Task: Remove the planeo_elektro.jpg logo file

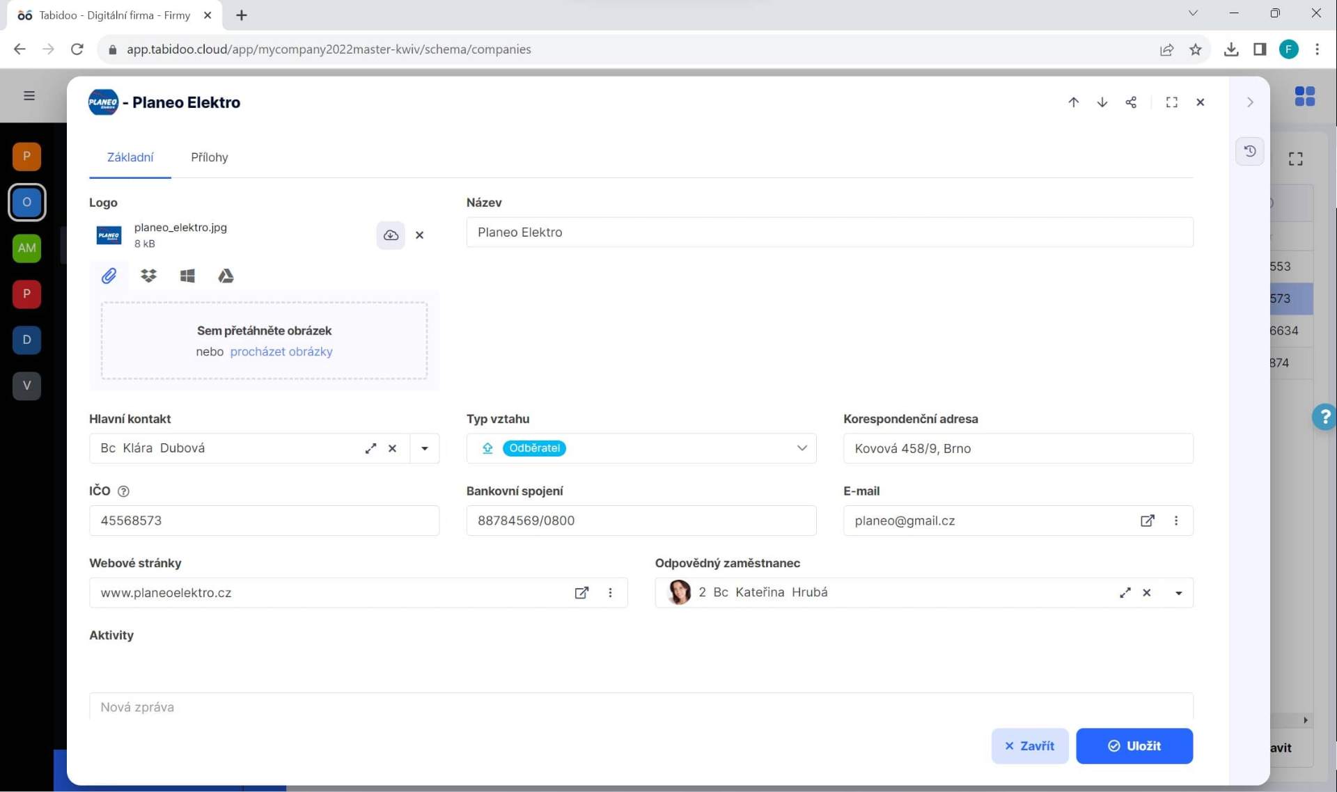Action: point(419,235)
